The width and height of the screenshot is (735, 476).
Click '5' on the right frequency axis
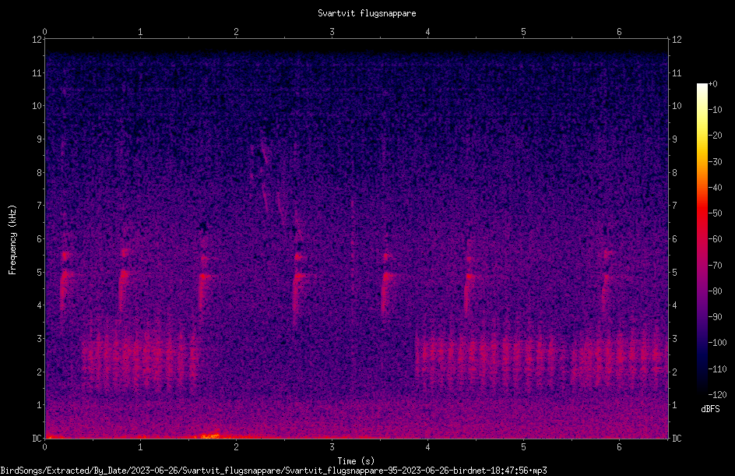(x=674, y=273)
